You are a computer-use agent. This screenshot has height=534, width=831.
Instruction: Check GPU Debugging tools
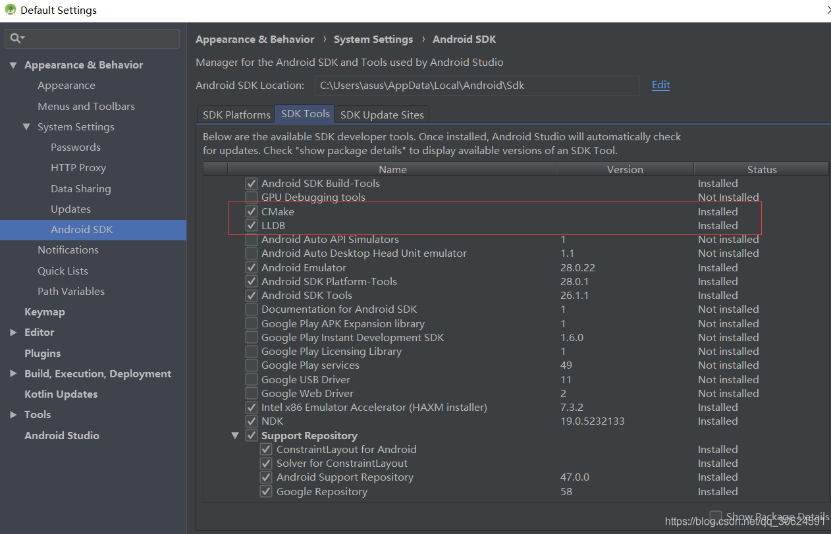(252, 198)
